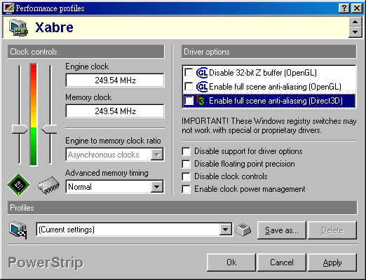Click the memory clock slider handle
The image size is (366, 280).
49,129
